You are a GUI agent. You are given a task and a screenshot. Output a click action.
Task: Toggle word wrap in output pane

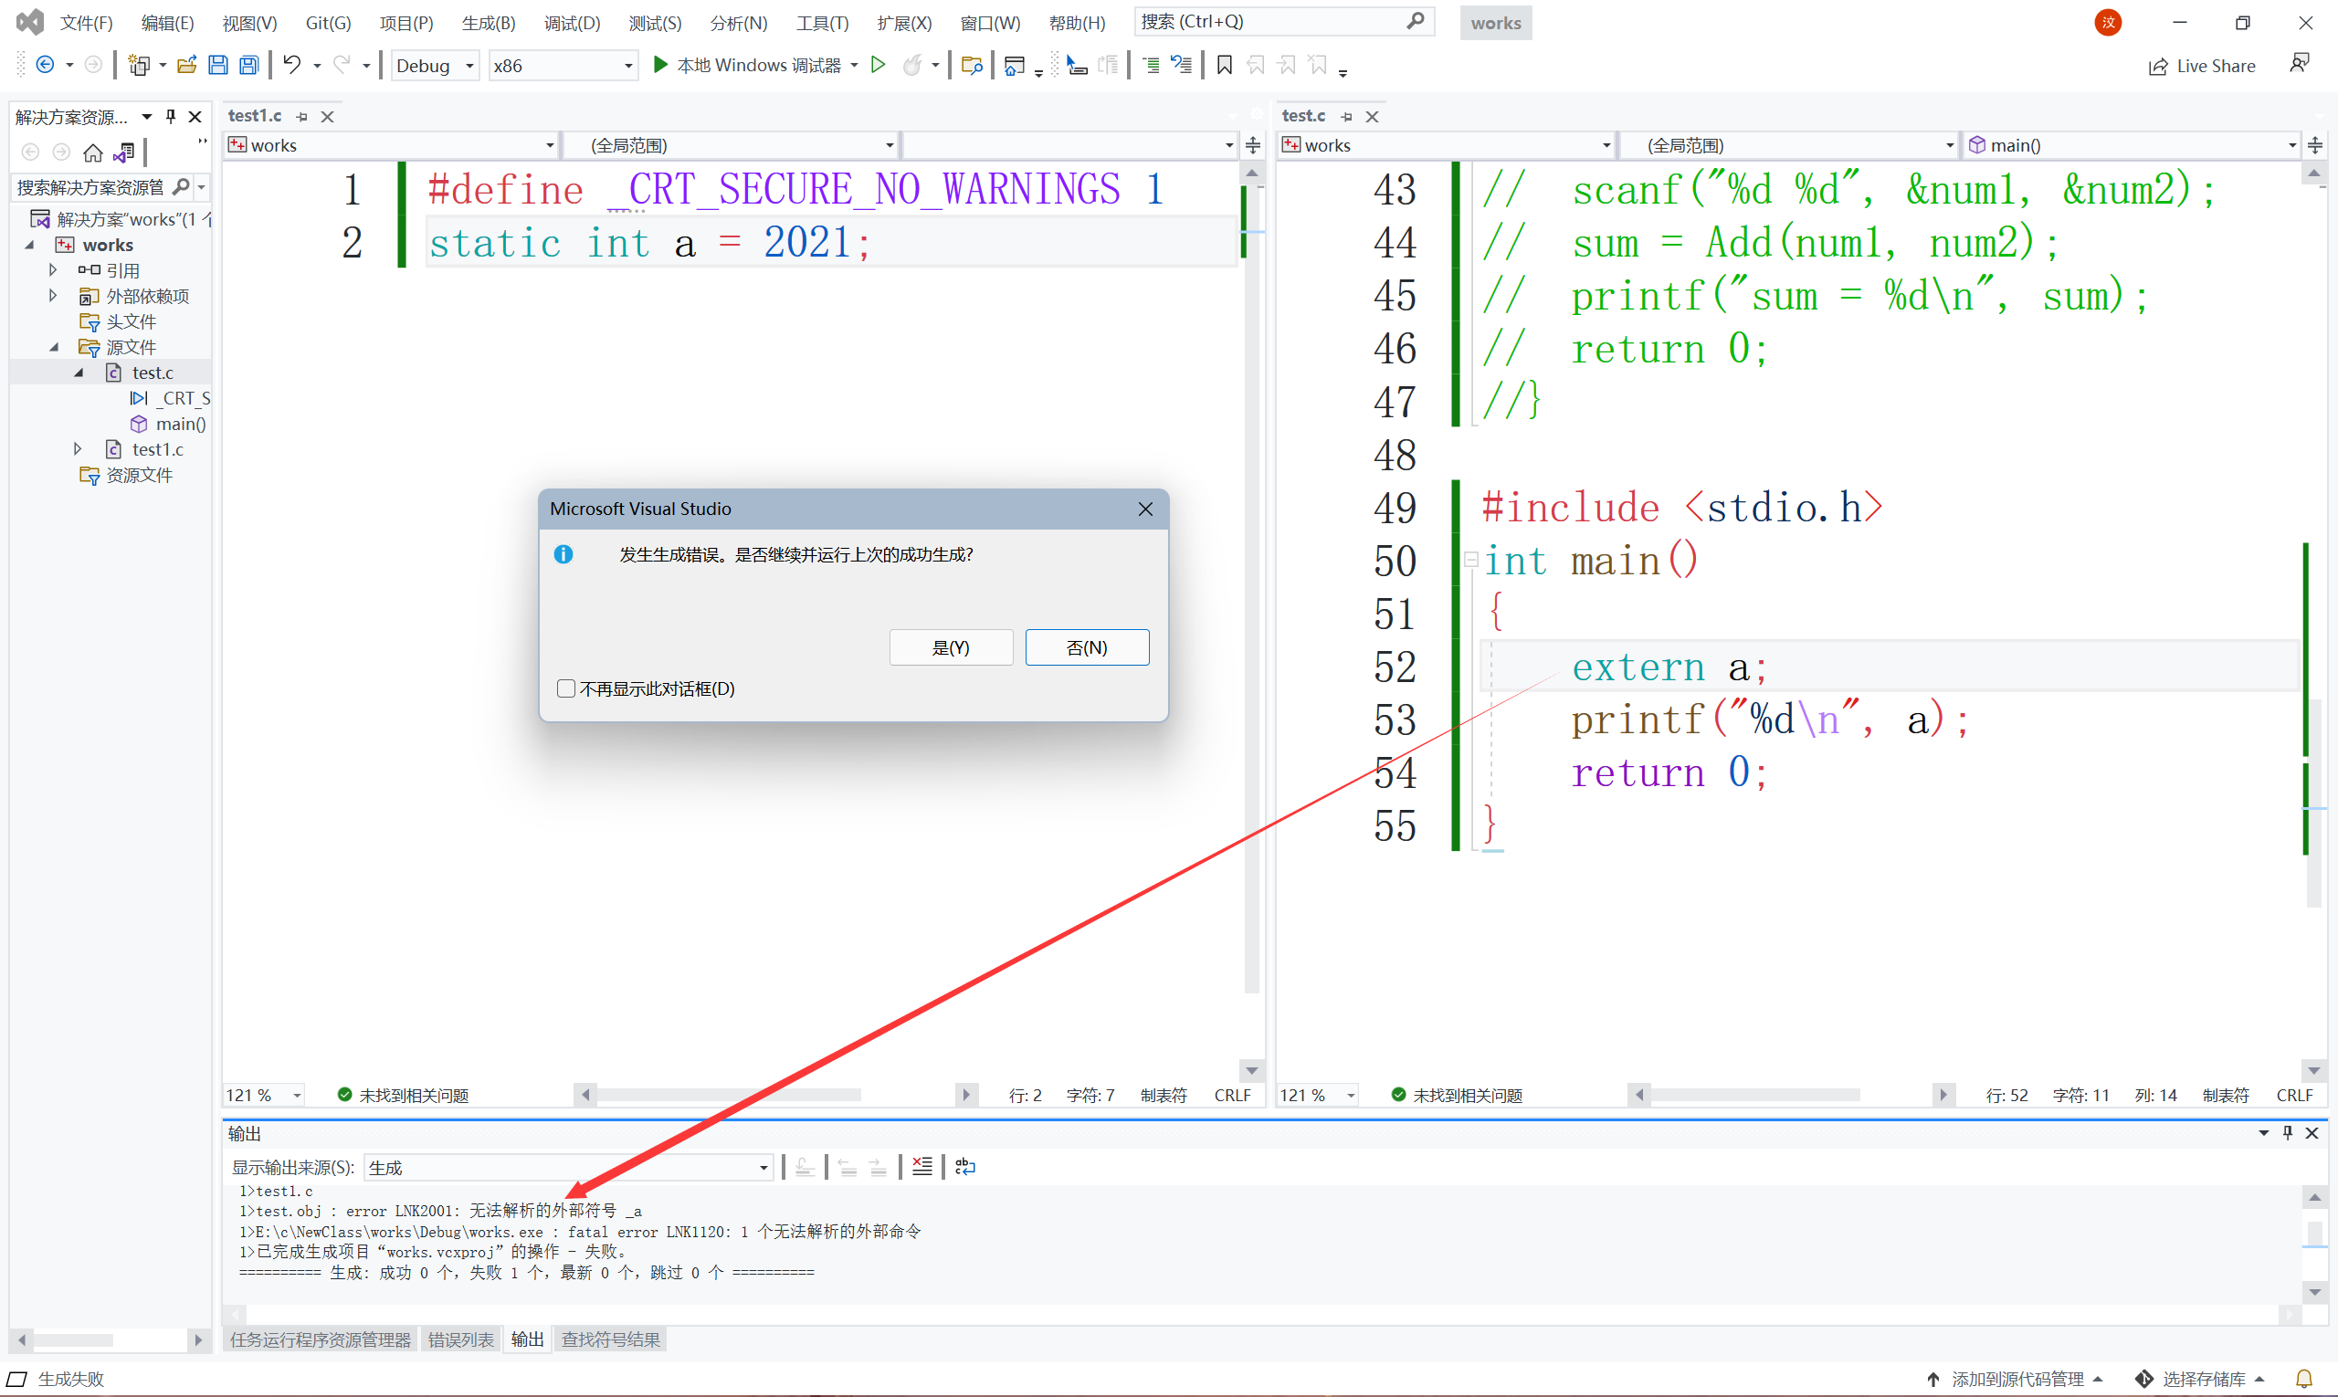(x=965, y=1167)
